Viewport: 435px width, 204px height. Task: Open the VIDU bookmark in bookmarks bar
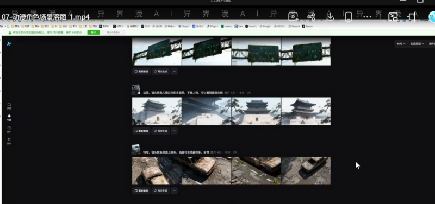[x=146, y=26]
